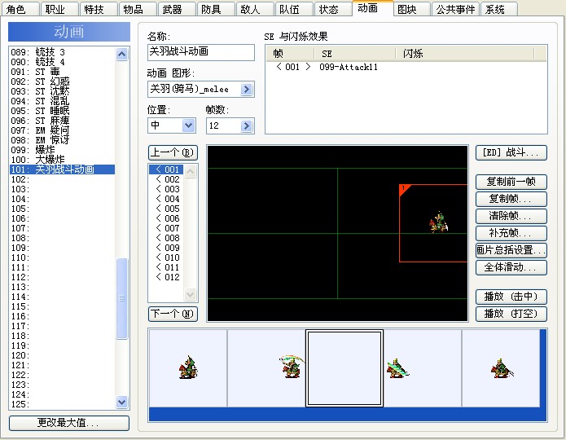Expand the 位置 dropdown
Viewport: 566px width, 440px height.
(188, 125)
